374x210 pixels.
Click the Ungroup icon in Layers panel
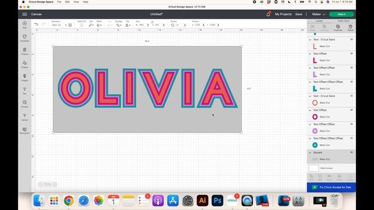[x=324, y=27]
